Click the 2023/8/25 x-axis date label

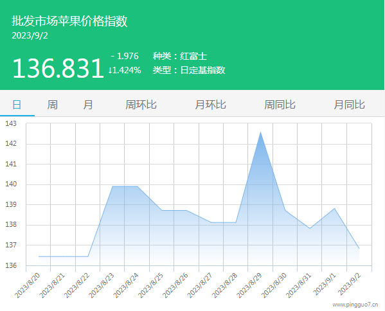150,286
